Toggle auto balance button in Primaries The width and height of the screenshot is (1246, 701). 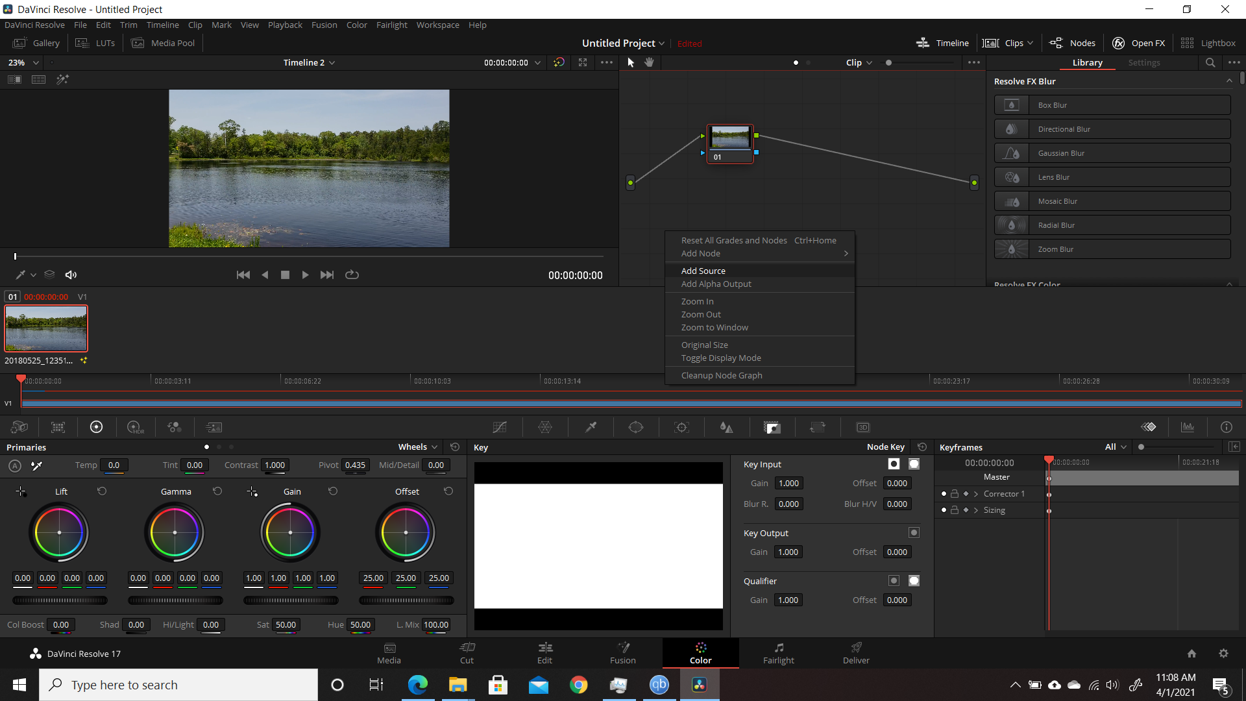coord(15,465)
